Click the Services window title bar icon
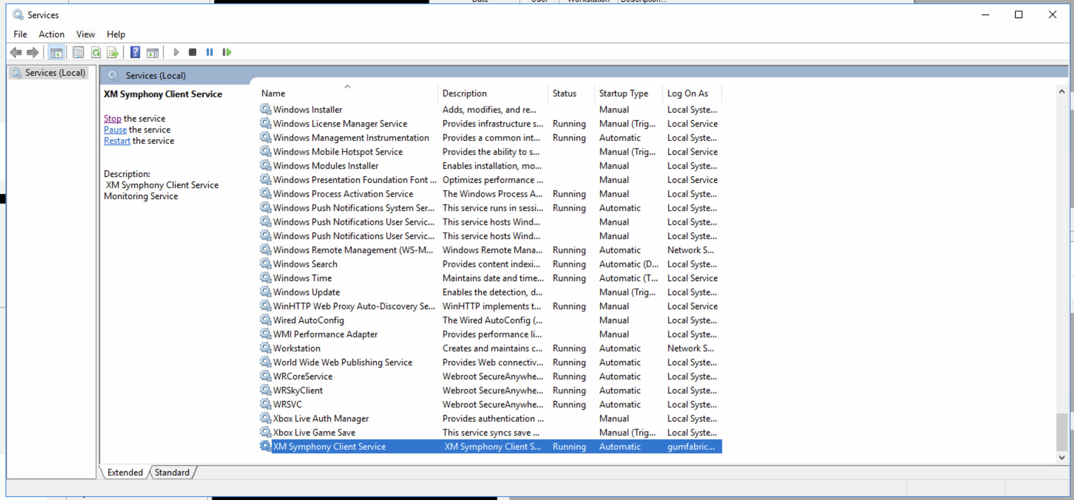Viewport: 1074px width, 500px height. 18,15
